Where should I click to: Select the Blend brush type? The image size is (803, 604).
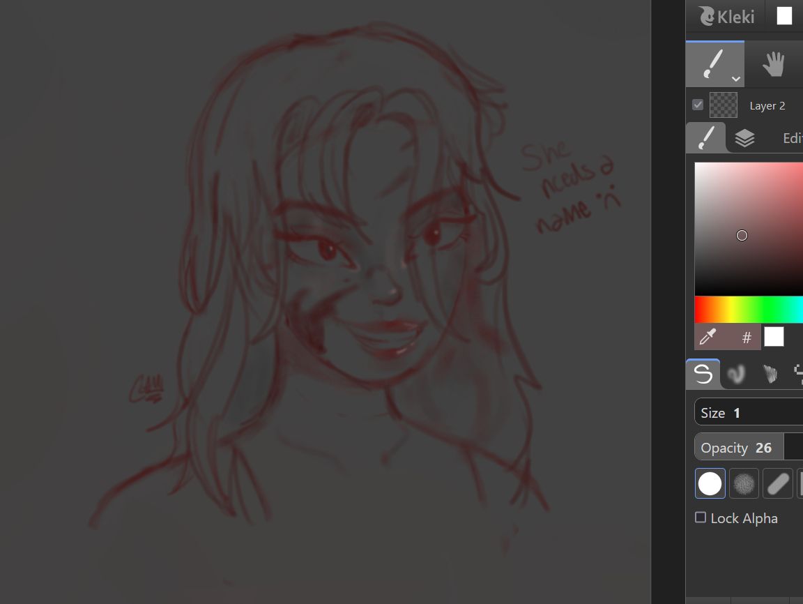736,375
